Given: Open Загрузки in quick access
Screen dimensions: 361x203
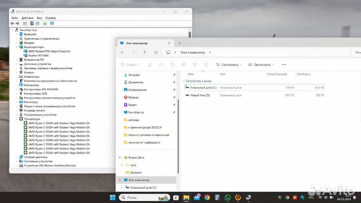Looking at the screenshot, I should tap(134, 75).
